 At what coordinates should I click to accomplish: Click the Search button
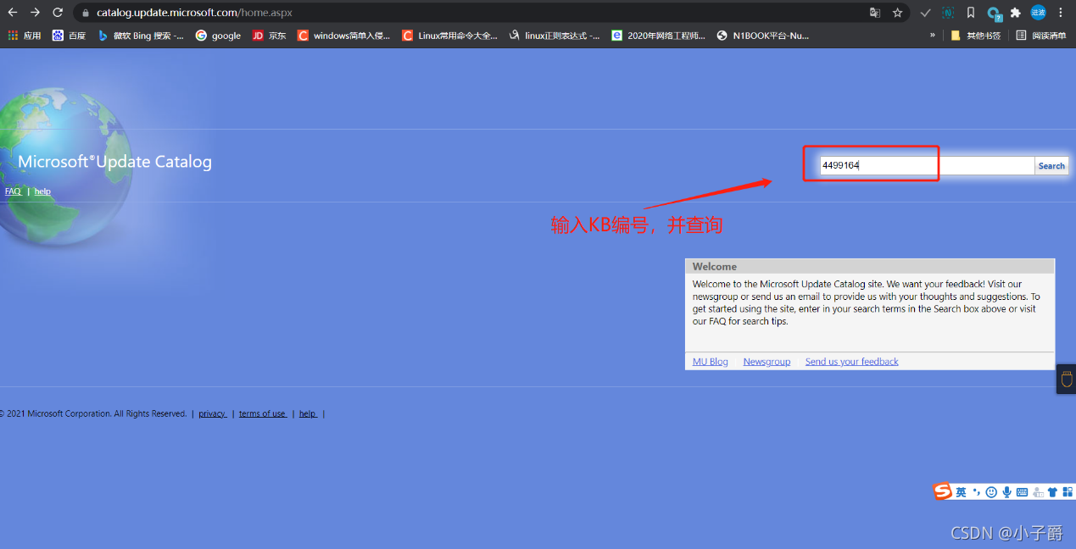click(x=1051, y=166)
